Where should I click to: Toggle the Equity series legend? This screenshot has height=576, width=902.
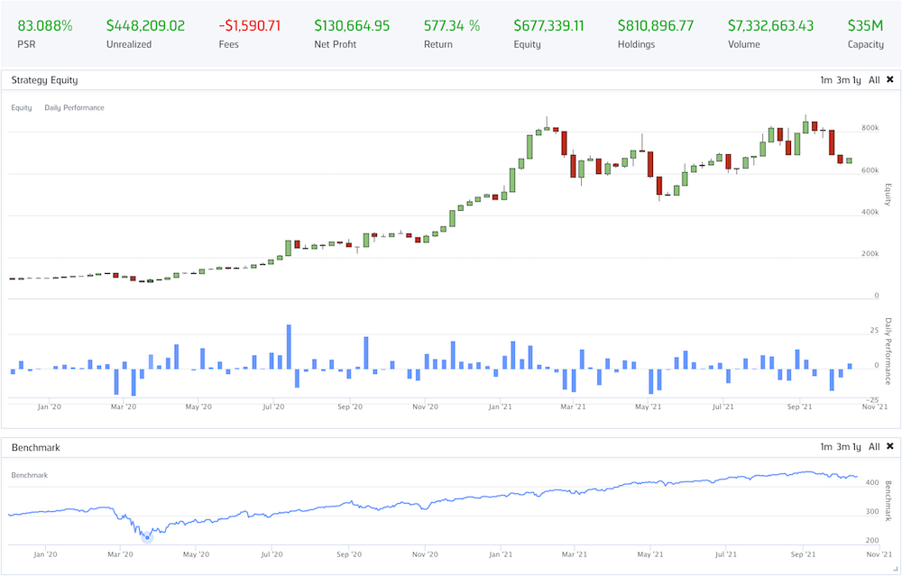22,108
